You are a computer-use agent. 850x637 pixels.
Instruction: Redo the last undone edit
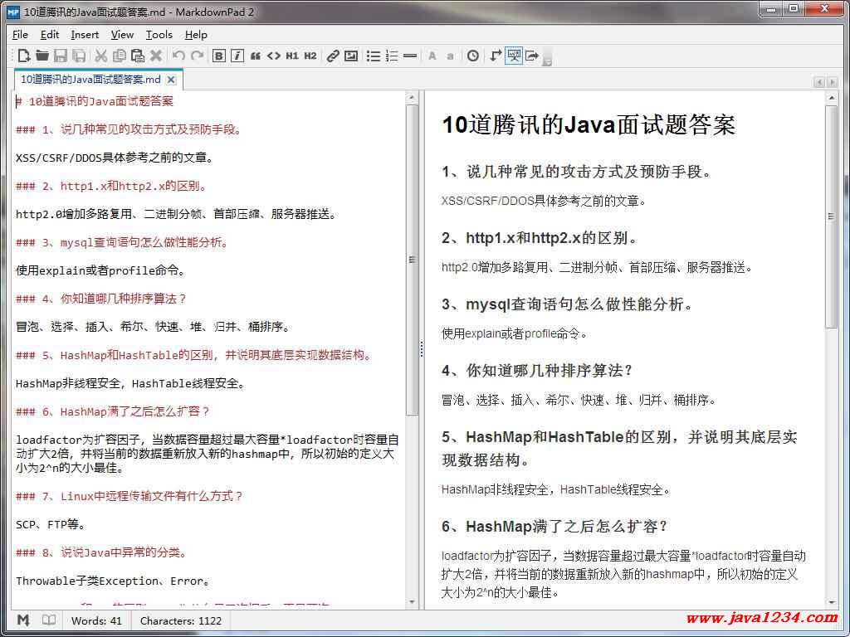point(197,56)
